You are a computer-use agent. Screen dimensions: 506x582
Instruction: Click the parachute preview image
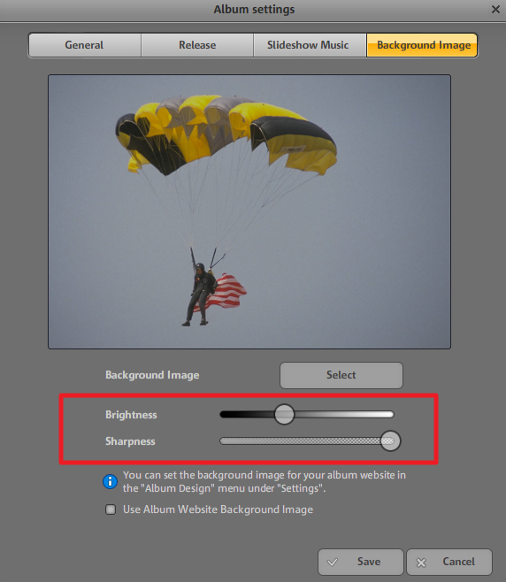coord(249,211)
